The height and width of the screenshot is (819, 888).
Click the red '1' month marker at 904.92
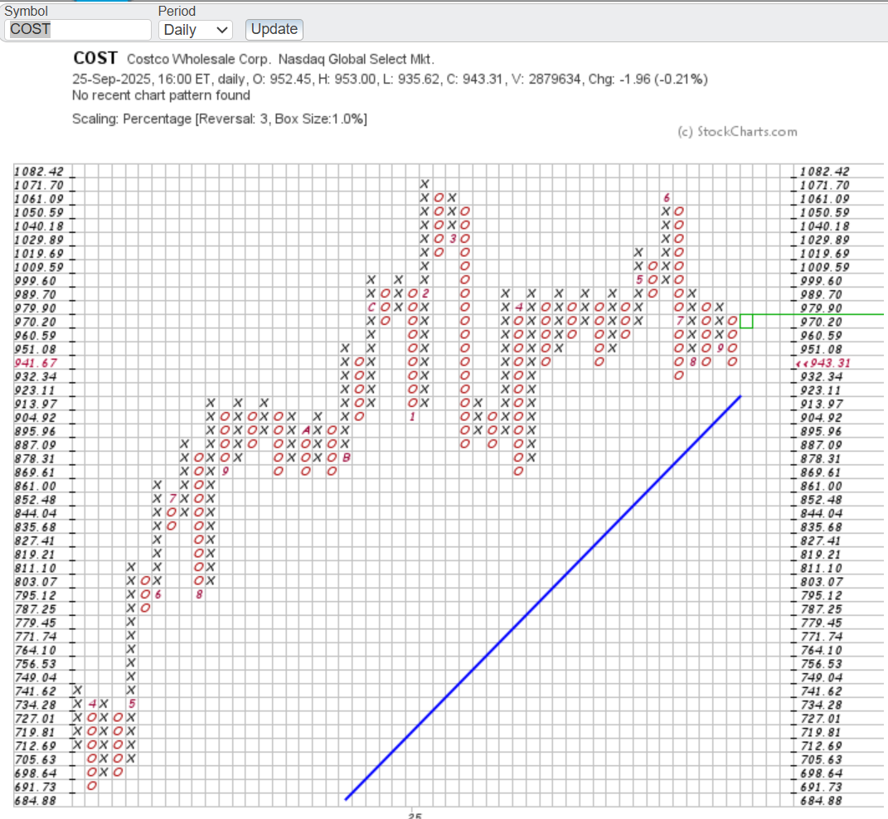[412, 417]
